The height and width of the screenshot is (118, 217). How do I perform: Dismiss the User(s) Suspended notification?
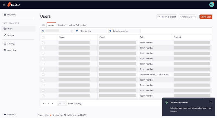tap(211, 103)
